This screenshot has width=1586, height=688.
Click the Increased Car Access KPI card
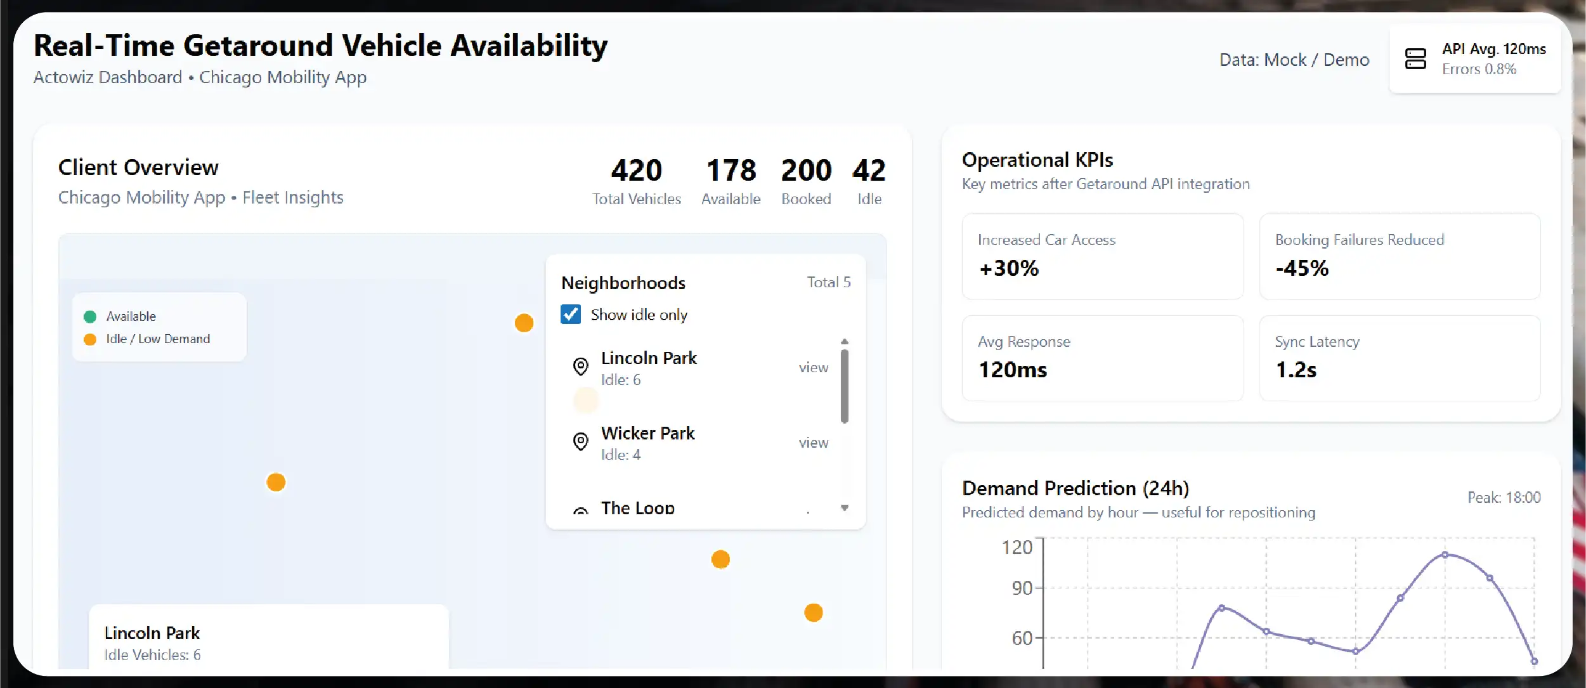coord(1102,256)
